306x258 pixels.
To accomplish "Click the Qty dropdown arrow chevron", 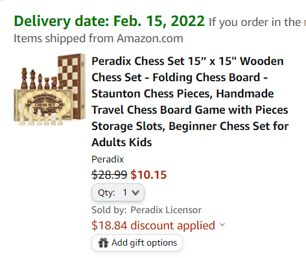I will (x=135, y=192).
